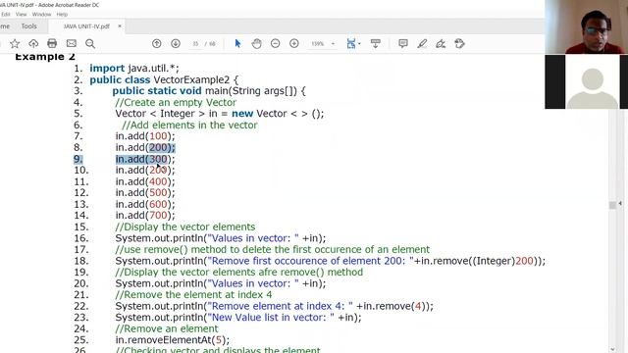Screen dimensions: 628x353
Task: Open the Help menu
Action: [62, 15]
